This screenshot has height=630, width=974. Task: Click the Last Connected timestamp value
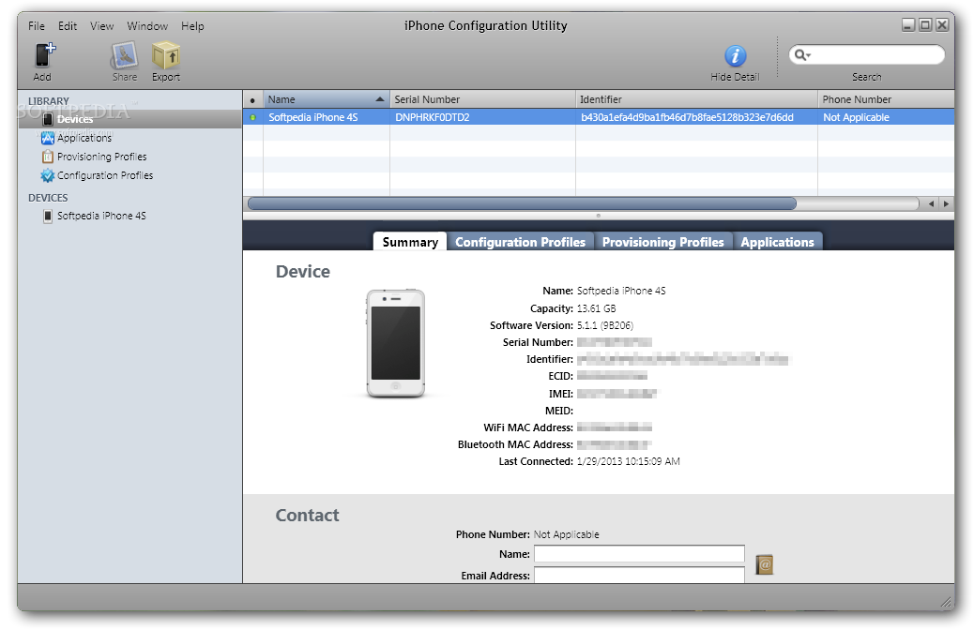[628, 461]
